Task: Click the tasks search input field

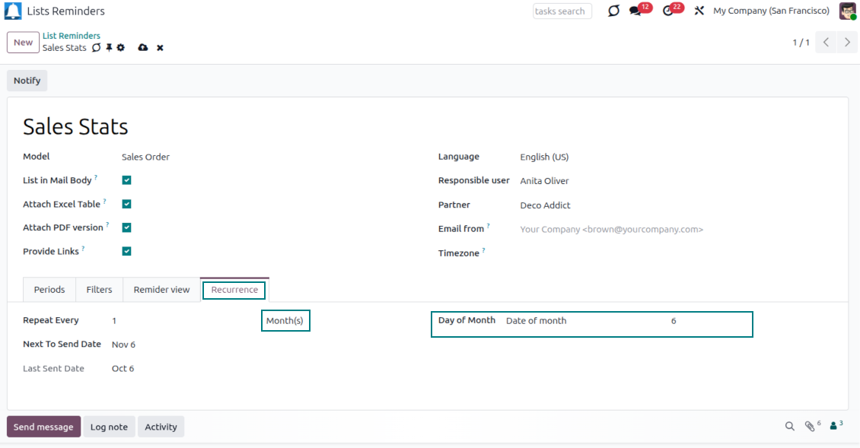Action: 562,11
